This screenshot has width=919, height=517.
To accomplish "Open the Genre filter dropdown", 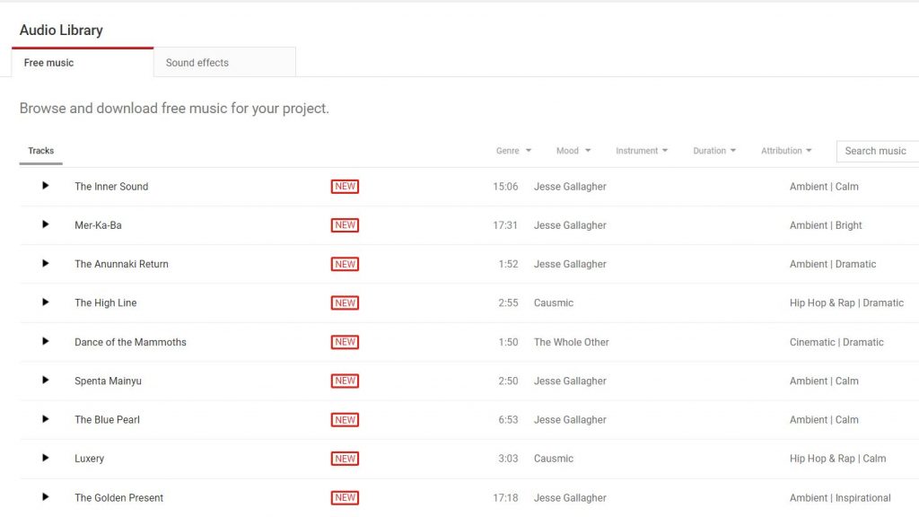I will click(x=513, y=151).
